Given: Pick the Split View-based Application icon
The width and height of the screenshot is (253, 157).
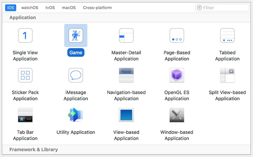Looking at the screenshot, I should pyautogui.click(x=227, y=75).
